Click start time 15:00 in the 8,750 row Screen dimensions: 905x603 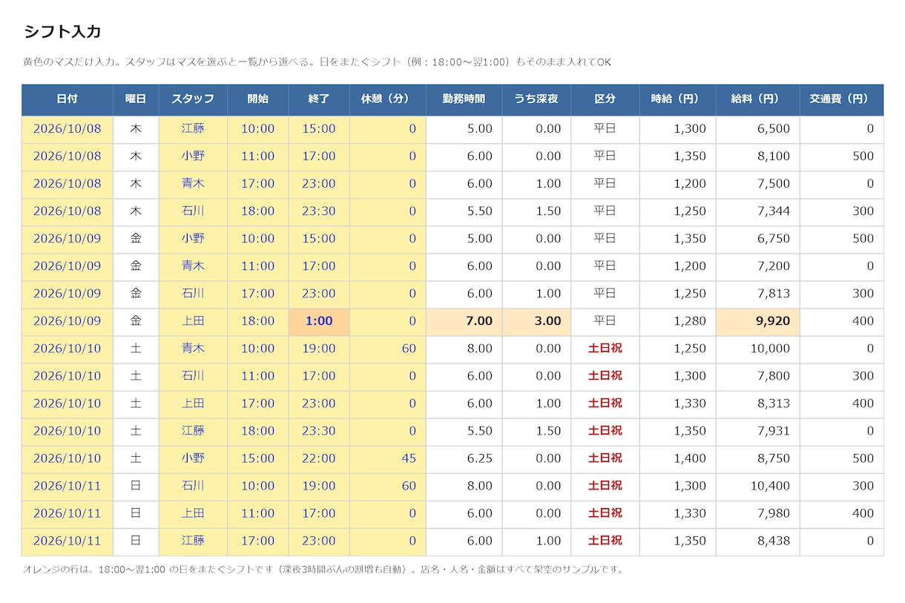258,458
